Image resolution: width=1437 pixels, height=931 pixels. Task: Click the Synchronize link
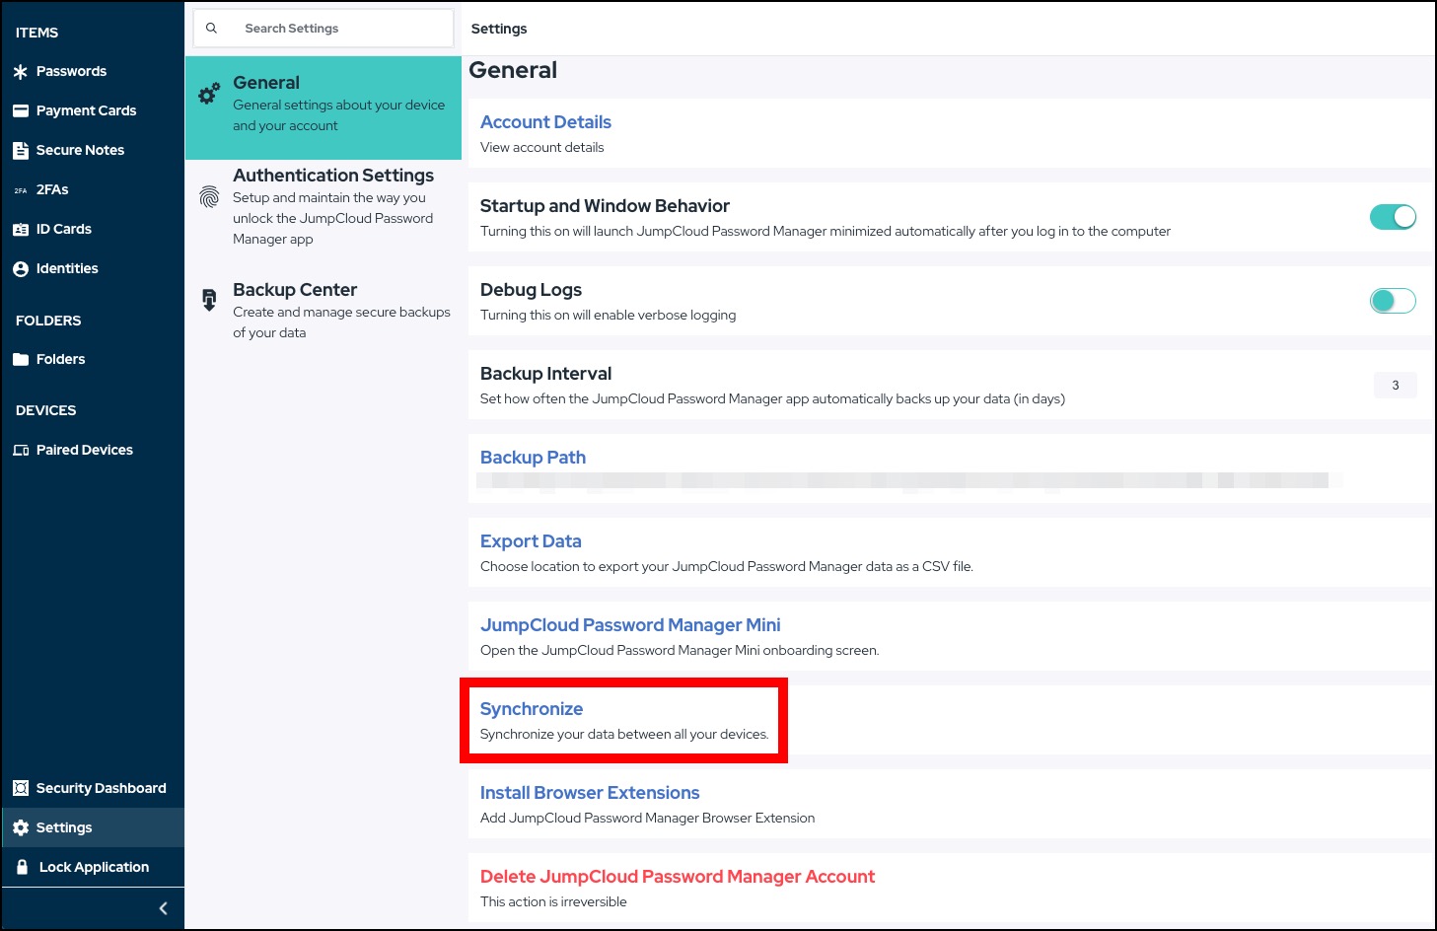[532, 709]
